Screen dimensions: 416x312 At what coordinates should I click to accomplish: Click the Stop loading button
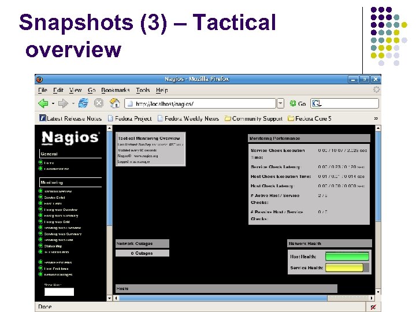(x=99, y=103)
